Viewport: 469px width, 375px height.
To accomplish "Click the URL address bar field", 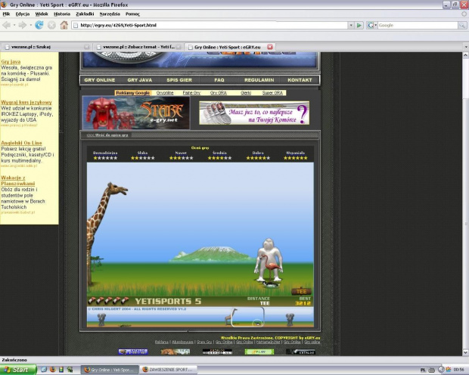I will tap(210, 26).
